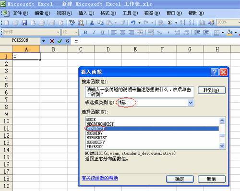Save the workbook with floppy icon
The height and width of the screenshot is (191, 240).
click(24, 23)
